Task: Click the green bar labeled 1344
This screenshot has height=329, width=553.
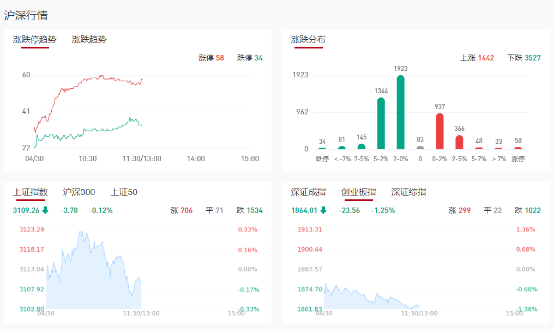Action: pyautogui.click(x=381, y=123)
